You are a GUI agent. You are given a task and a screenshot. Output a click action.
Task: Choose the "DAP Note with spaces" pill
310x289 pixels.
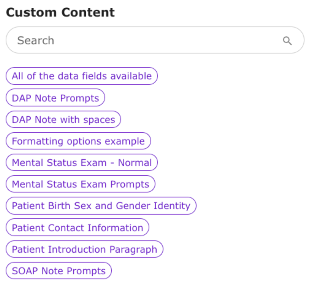63,120
